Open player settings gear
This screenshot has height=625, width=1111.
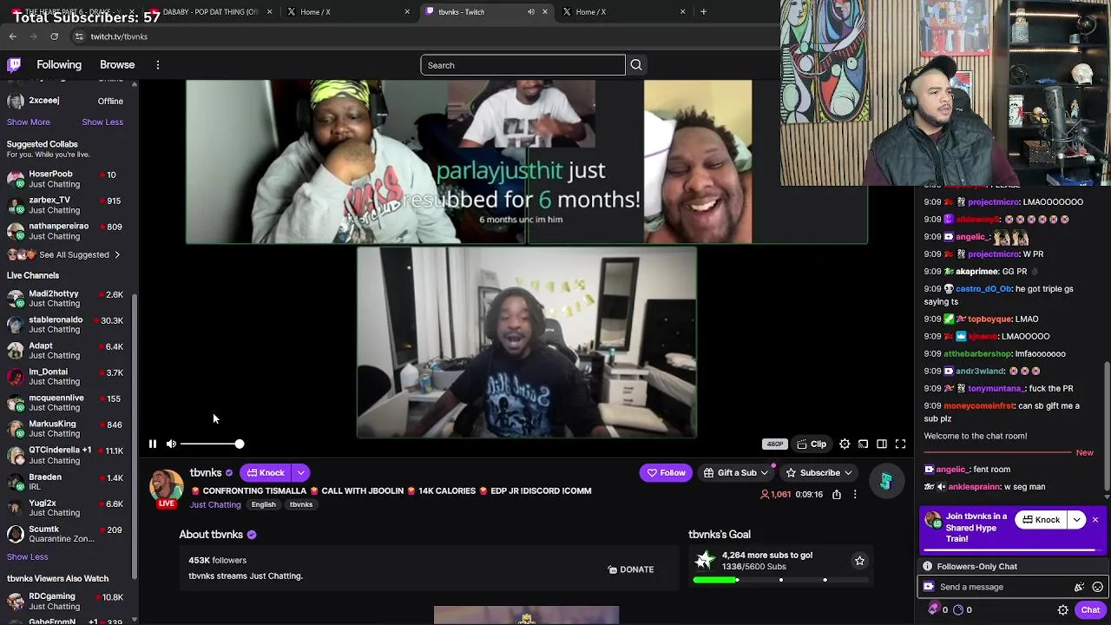point(845,444)
